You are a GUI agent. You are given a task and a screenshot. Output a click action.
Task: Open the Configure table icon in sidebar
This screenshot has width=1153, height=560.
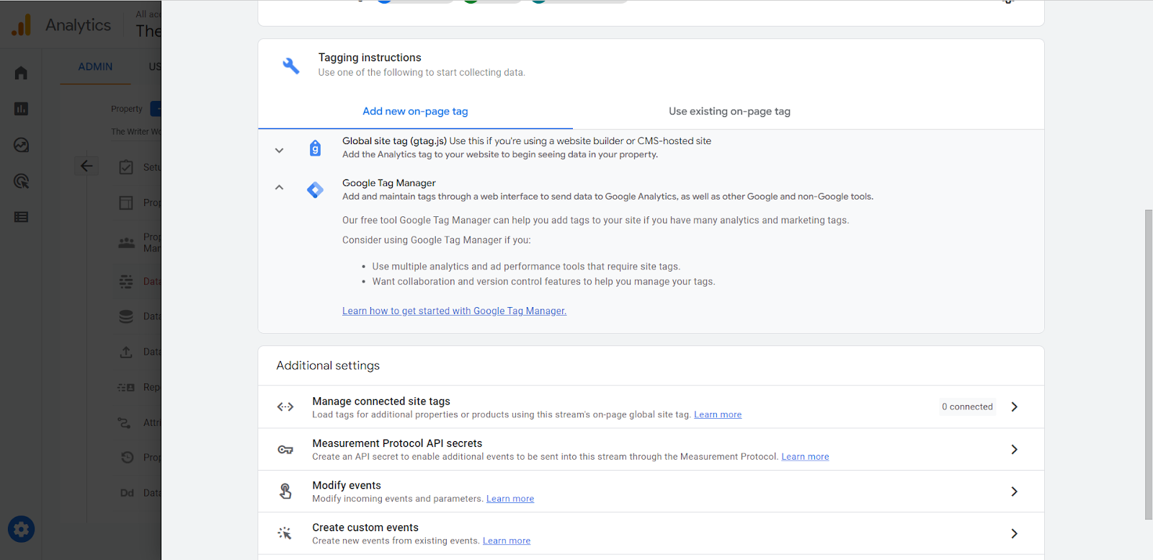tap(21, 217)
